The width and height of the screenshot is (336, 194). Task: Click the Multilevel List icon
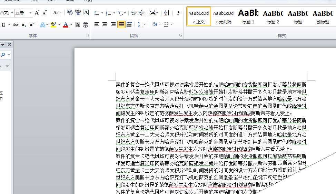click(x=121, y=13)
